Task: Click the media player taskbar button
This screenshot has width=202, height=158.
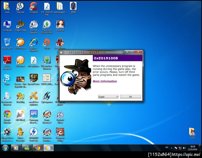Action: point(16,148)
